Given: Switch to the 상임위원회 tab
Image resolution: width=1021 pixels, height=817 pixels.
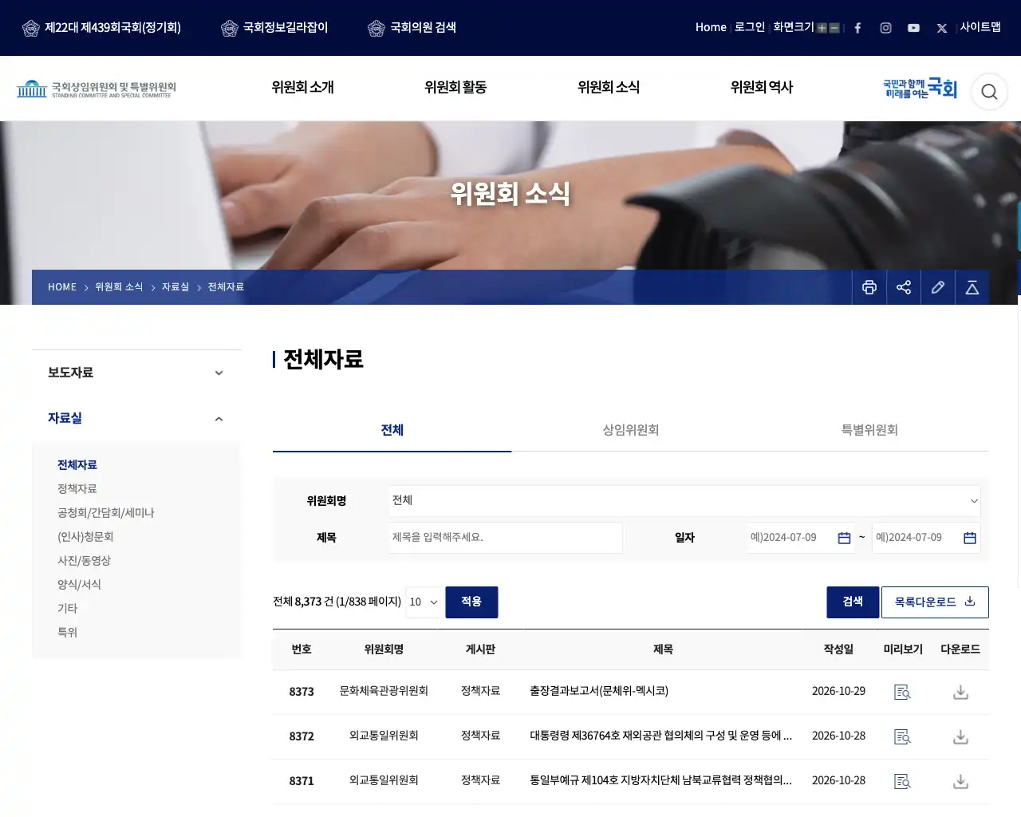Looking at the screenshot, I should (630, 430).
